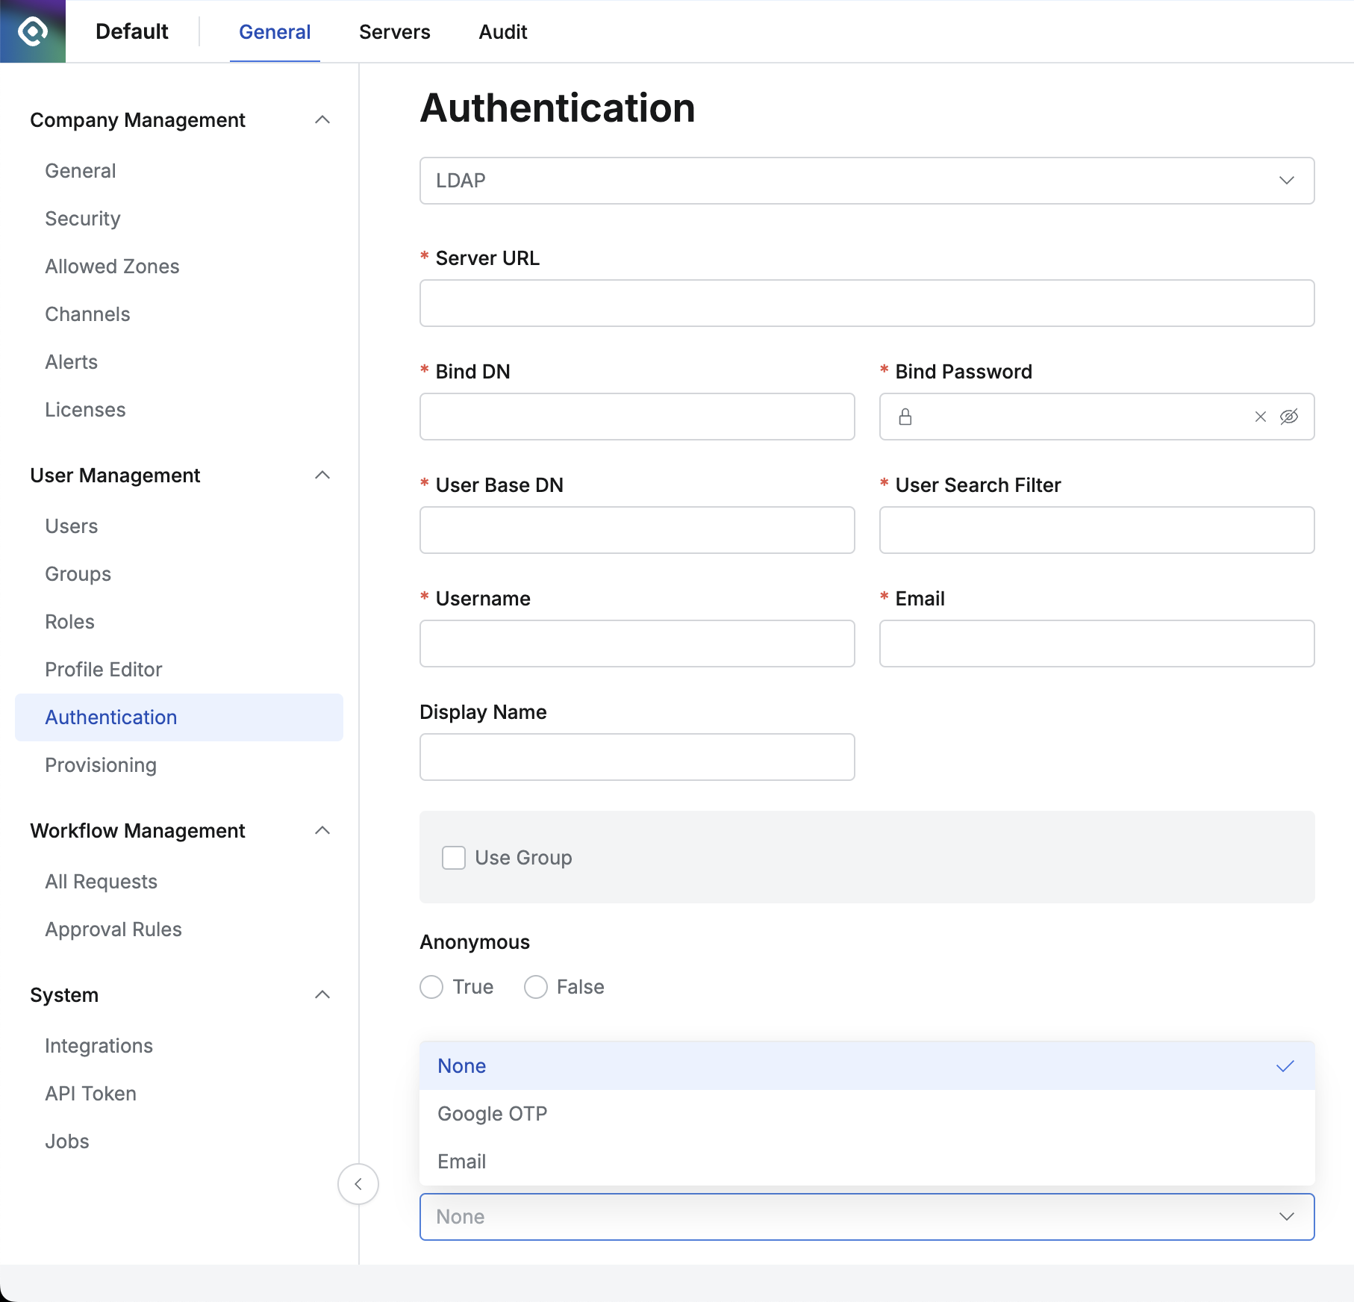Select True for Anonymous
Viewport: 1354px width, 1302px height.
point(431,986)
